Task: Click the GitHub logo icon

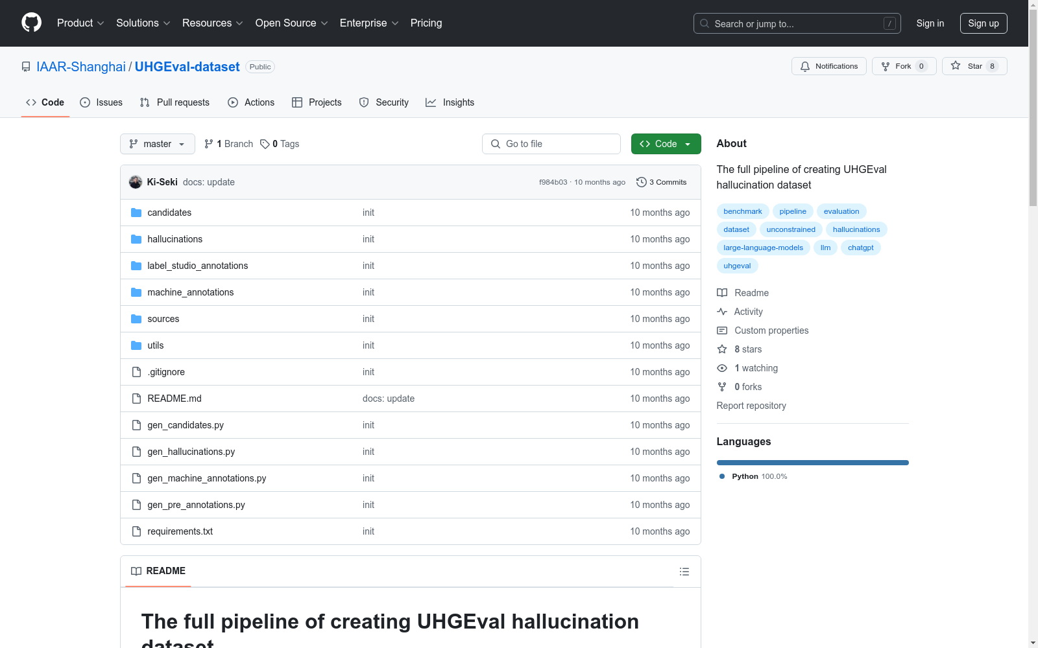Action: point(31,23)
